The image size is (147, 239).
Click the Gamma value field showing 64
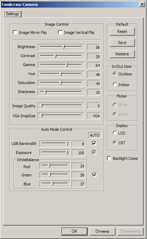94,65
